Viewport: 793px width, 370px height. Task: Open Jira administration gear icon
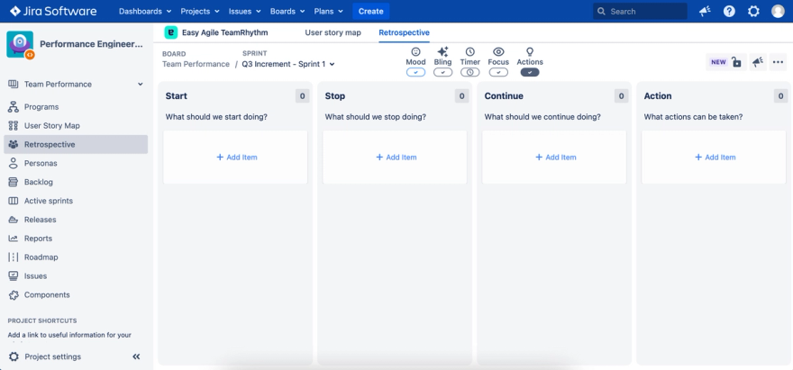tap(753, 11)
